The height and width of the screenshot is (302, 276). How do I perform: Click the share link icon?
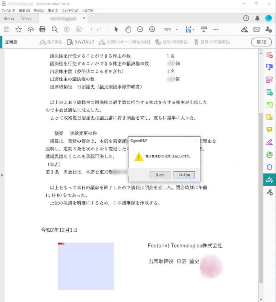tap(244, 29)
